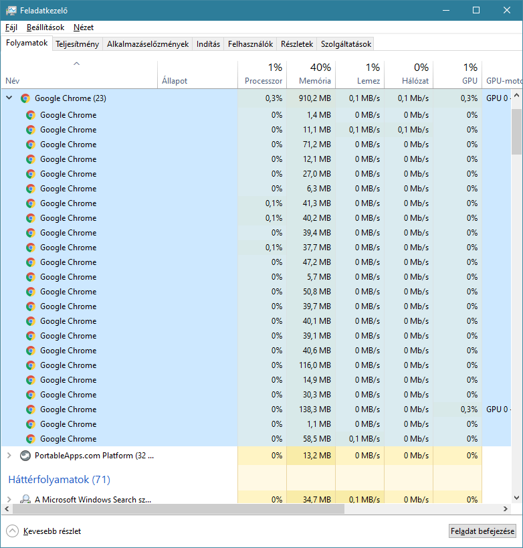Click the Chrome icon in the 138,3 MB row
Screen dimensions: 523x548
click(31, 409)
